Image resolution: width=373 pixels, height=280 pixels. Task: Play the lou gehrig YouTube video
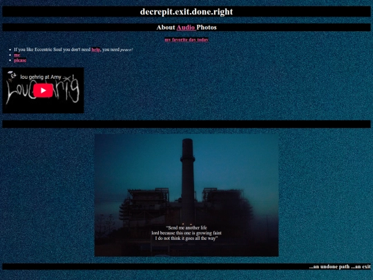pos(43,91)
